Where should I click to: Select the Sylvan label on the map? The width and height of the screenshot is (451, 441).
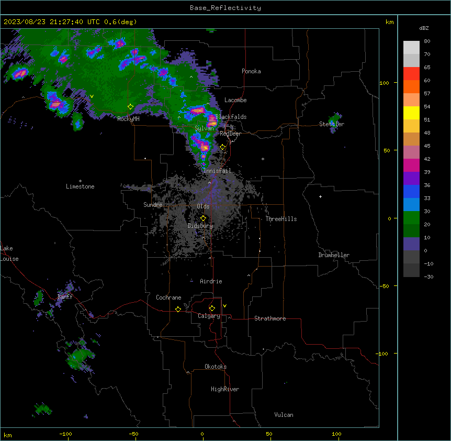(204, 128)
